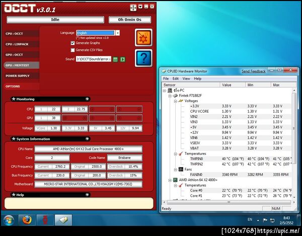Click the Max column header
Image resolution: width=302 pixels, height=236 pixels.
click(x=283, y=85)
